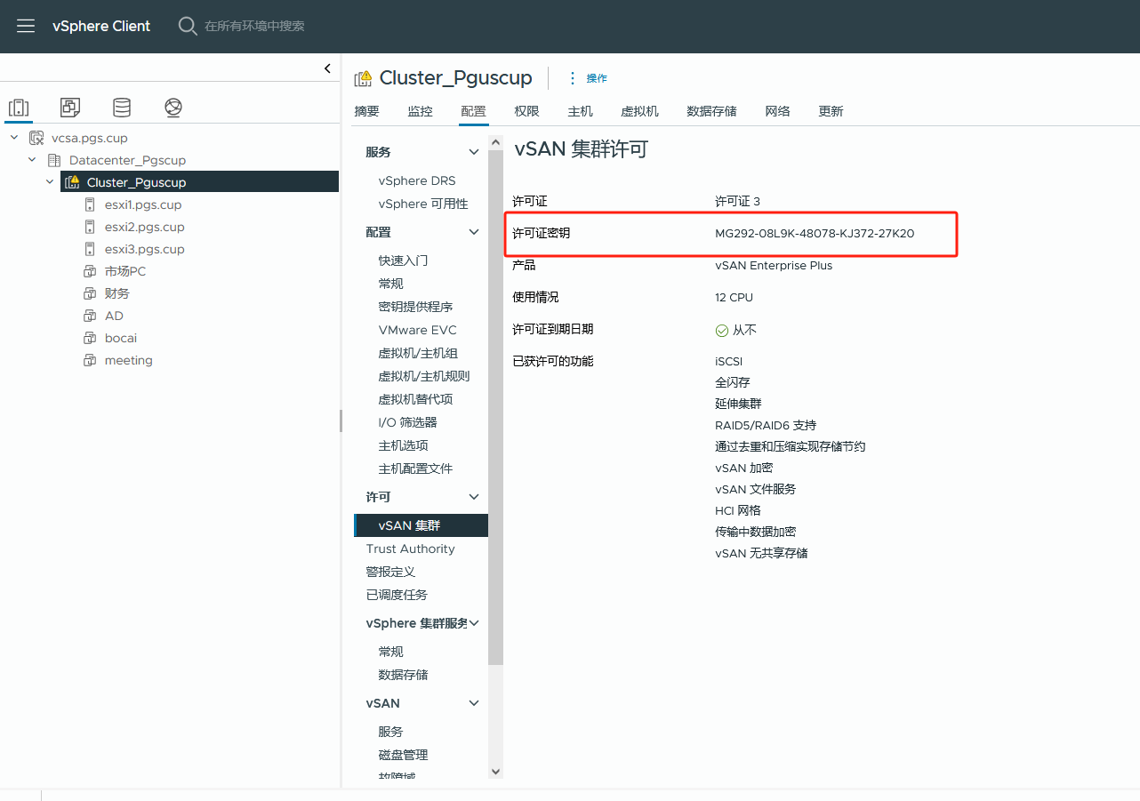Click the Datacenter_Pgscup datacenter icon
This screenshot has height=801, width=1140.
pyautogui.click(x=54, y=160)
